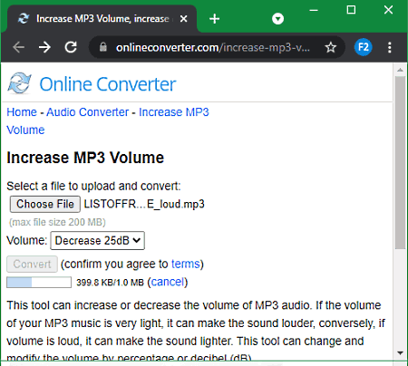This screenshot has height=366, width=408.
Task: Click the Choose File button
Action: (45, 204)
